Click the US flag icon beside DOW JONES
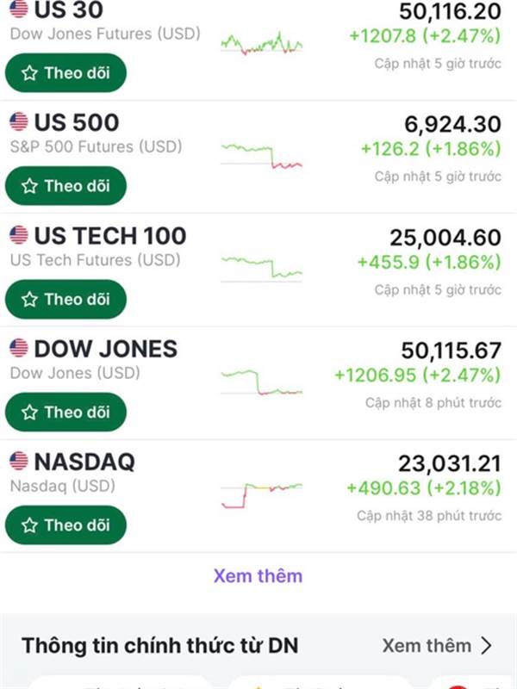The height and width of the screenshot is (689, 517). click(x=18, y=349)
